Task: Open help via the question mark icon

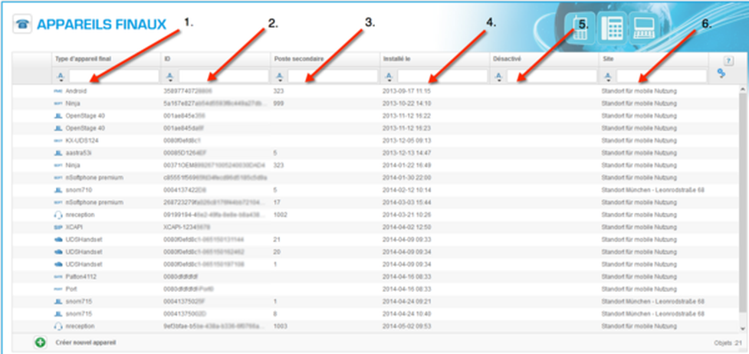Action: (728, 61)
